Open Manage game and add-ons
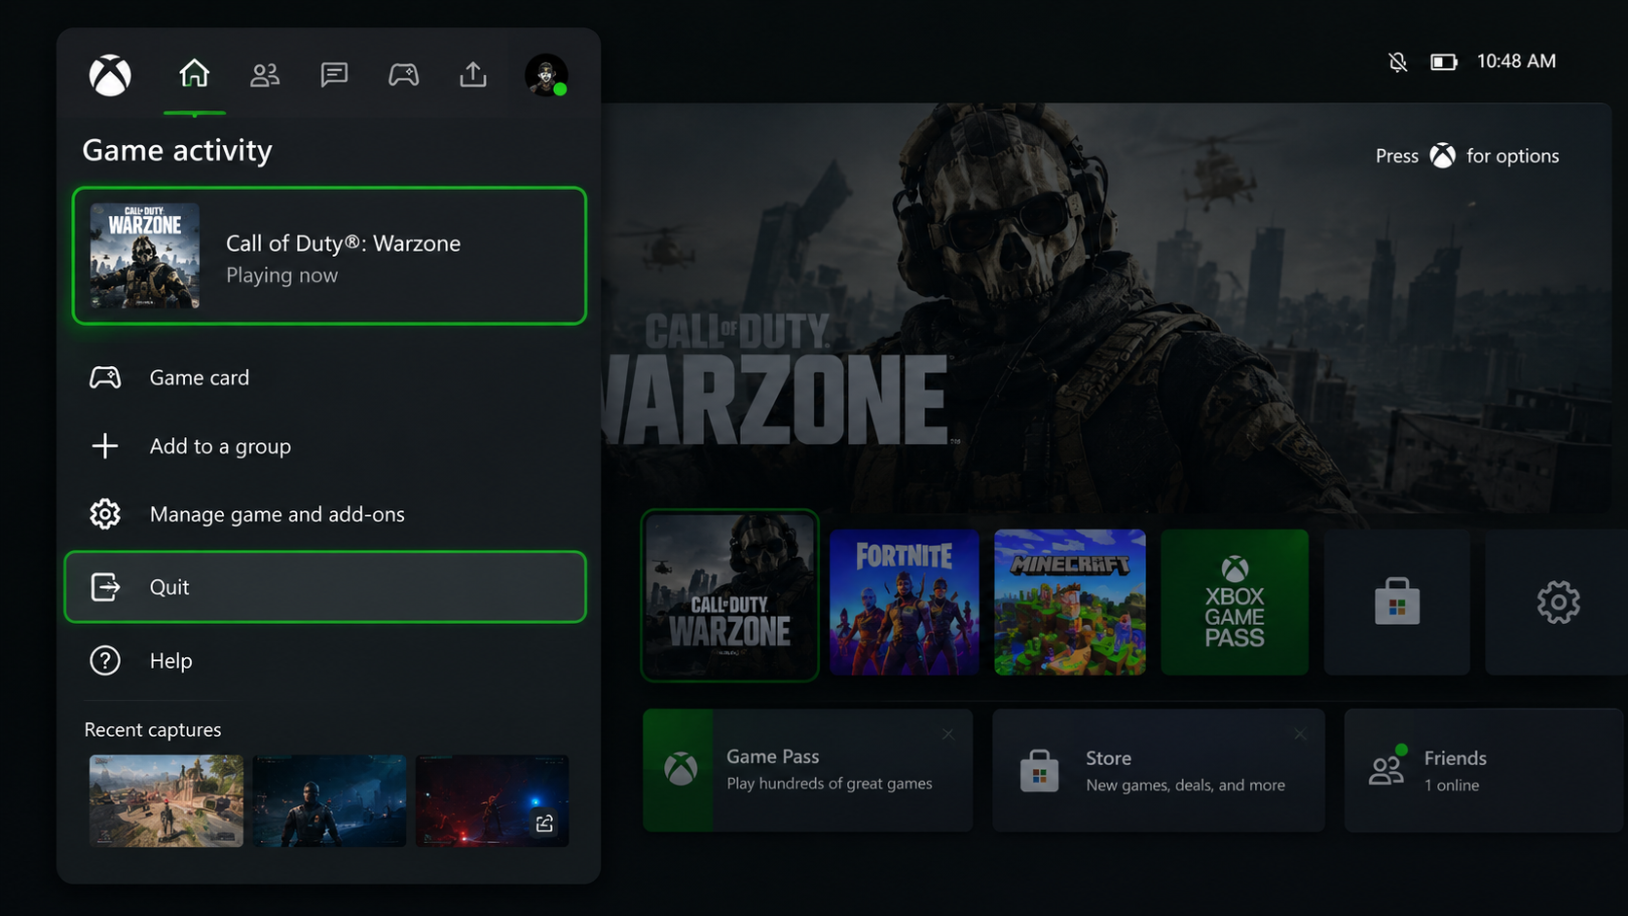This screenshot has width=1628, height=916. click(329, 514)
